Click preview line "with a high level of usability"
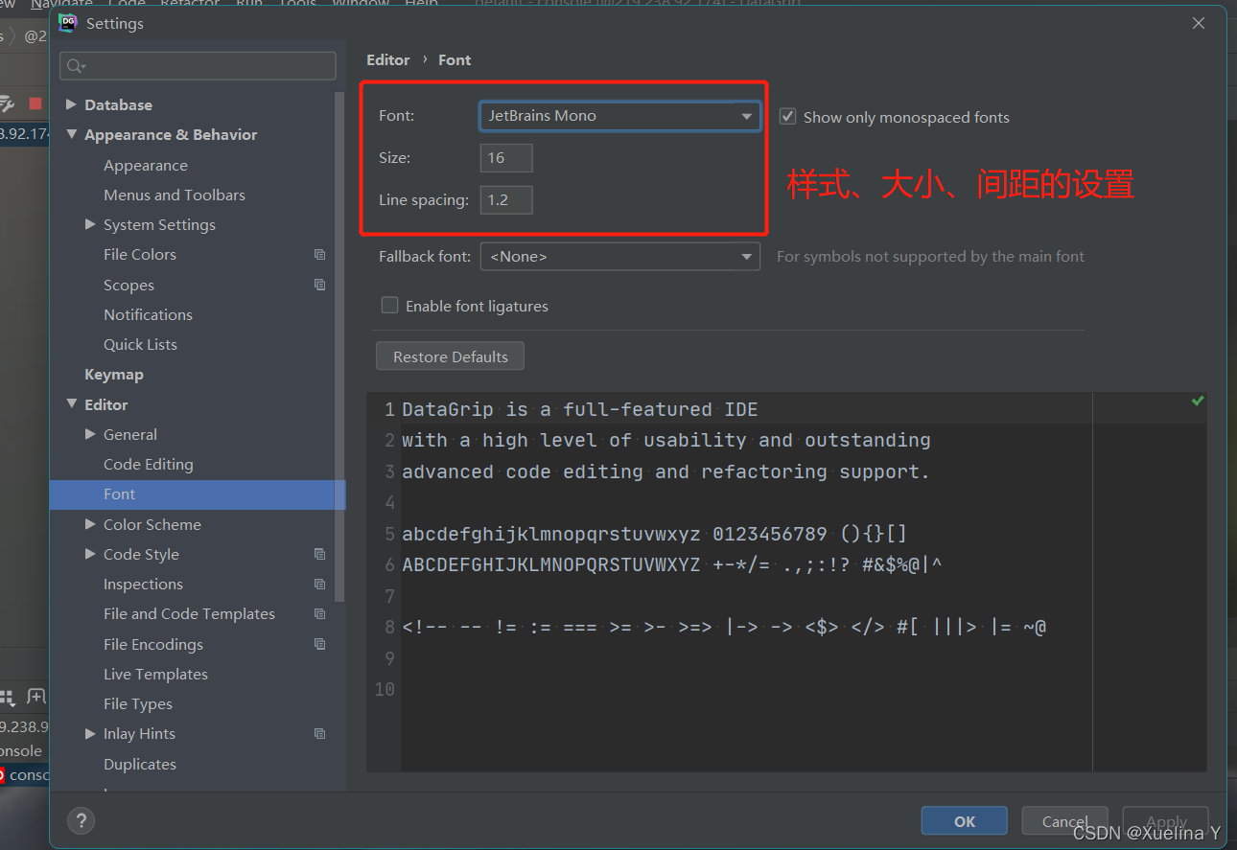This screenshot has height=850, width=1237. coord(666,440)
